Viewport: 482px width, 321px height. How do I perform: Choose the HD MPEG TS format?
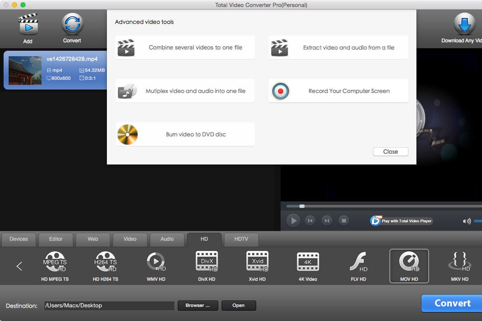click(x=55, y=266)
